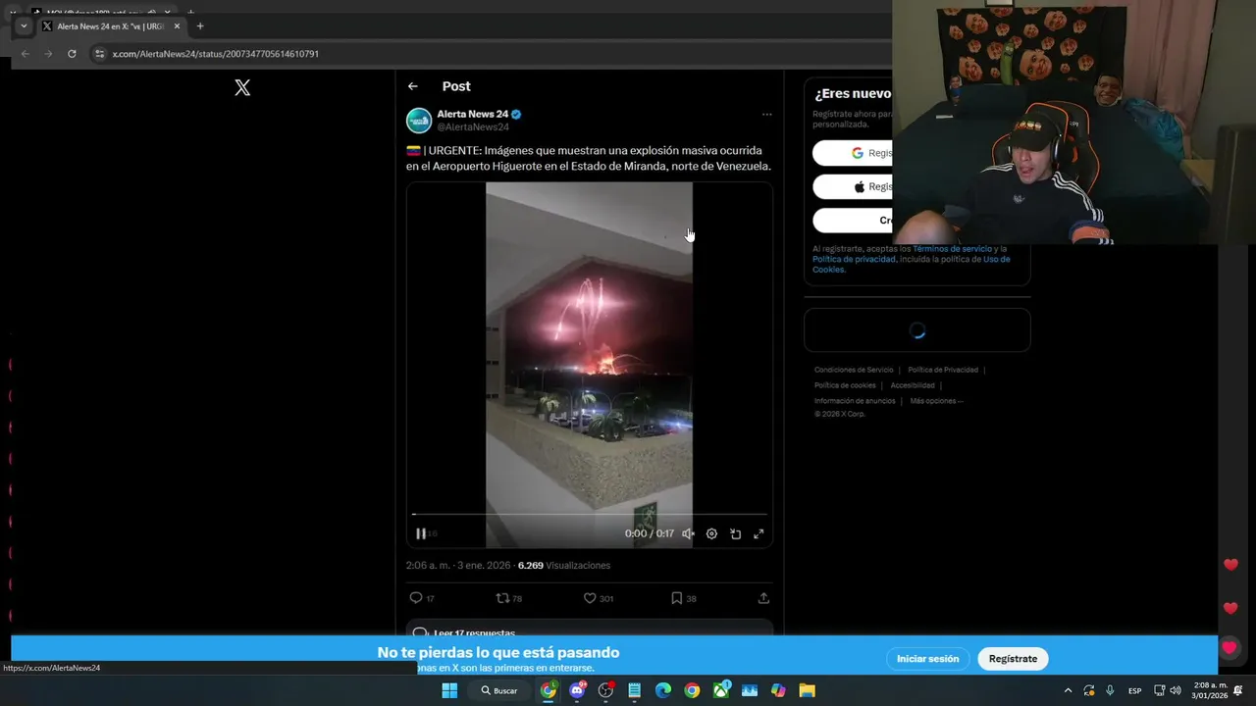Open notification bell in tray
Screen dimensions: 1256x706
1238,690
